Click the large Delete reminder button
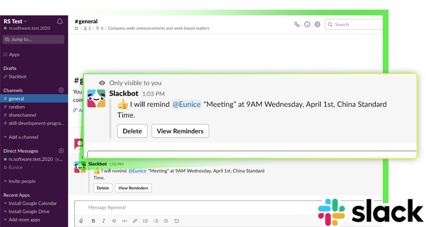Screen dimensions: 426x227 coord(132,131)
